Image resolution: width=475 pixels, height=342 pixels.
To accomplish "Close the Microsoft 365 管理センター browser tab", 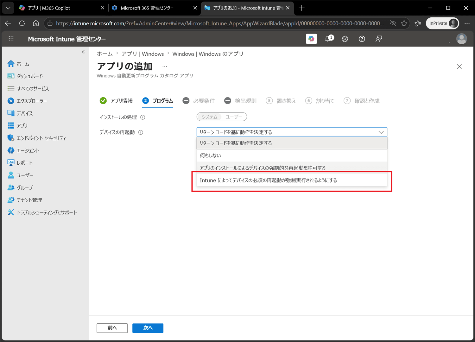I will pos(195,8).
